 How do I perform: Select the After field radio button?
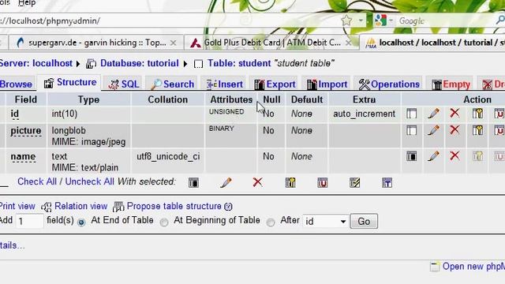coord(271,222)
